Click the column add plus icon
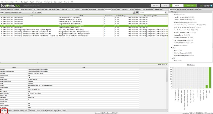 click(x=167, y=16)
